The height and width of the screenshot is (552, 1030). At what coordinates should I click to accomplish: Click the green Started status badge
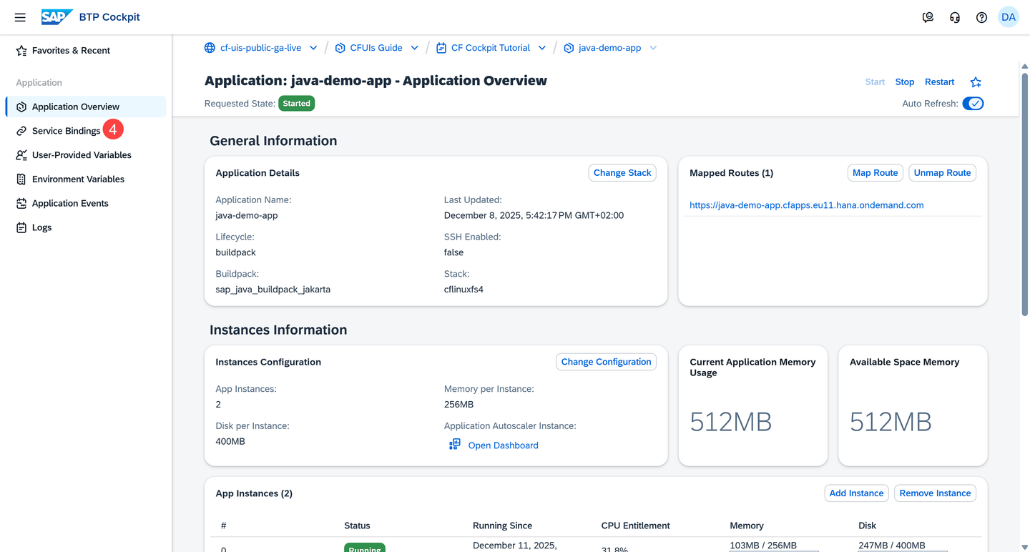tap(297, 104)
